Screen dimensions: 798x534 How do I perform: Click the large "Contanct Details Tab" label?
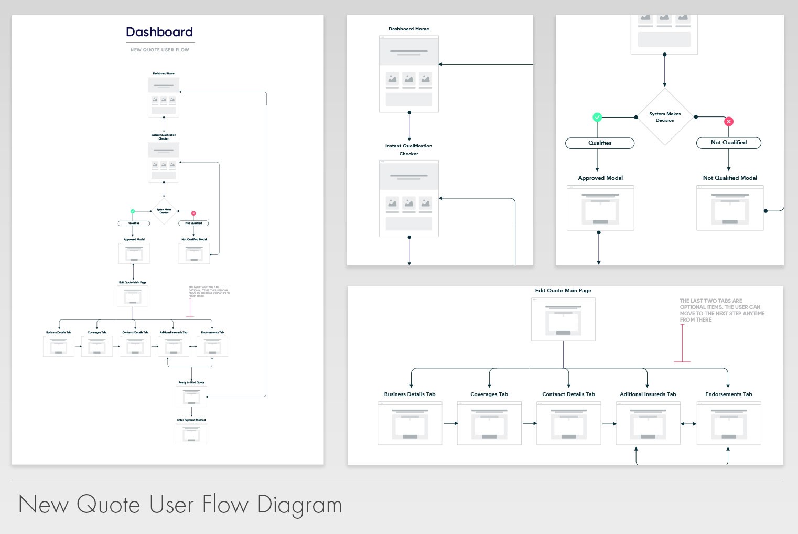click(568, 394)
